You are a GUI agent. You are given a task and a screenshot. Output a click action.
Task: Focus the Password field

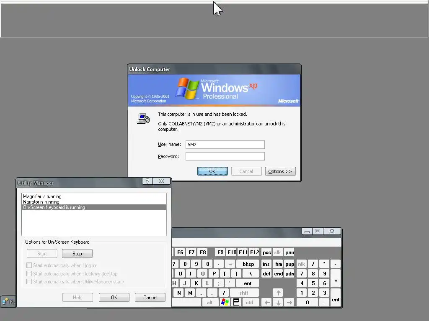(225, 156)
